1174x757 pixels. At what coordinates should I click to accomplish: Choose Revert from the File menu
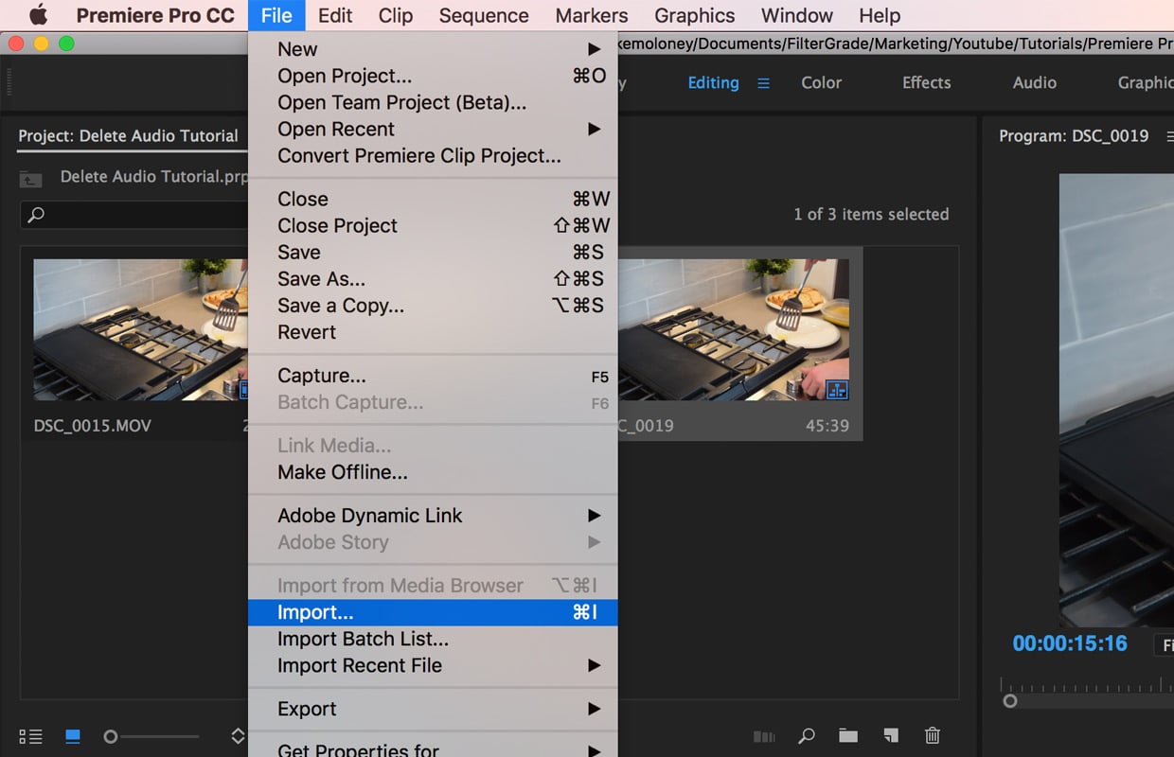coord(433,332)
